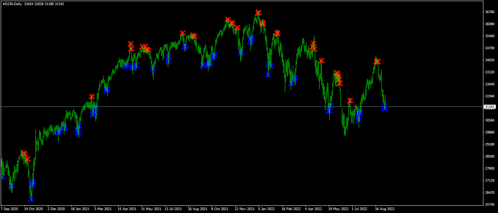Select the lone blue marker below the May 2021 red cluster

click(153, 68)
